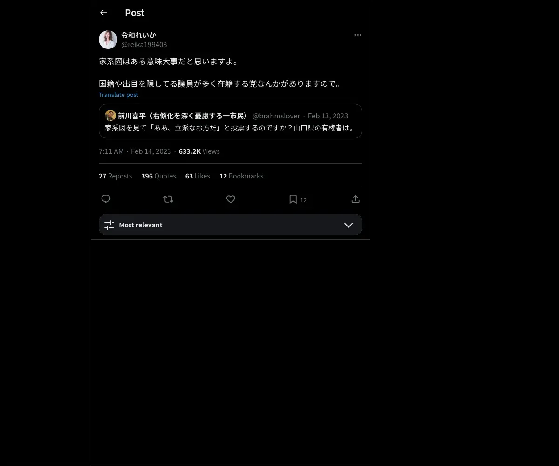Open the three-dot more options menu
Image resolution: width=559 pixels, height=466 pixels.
point(358,35)
